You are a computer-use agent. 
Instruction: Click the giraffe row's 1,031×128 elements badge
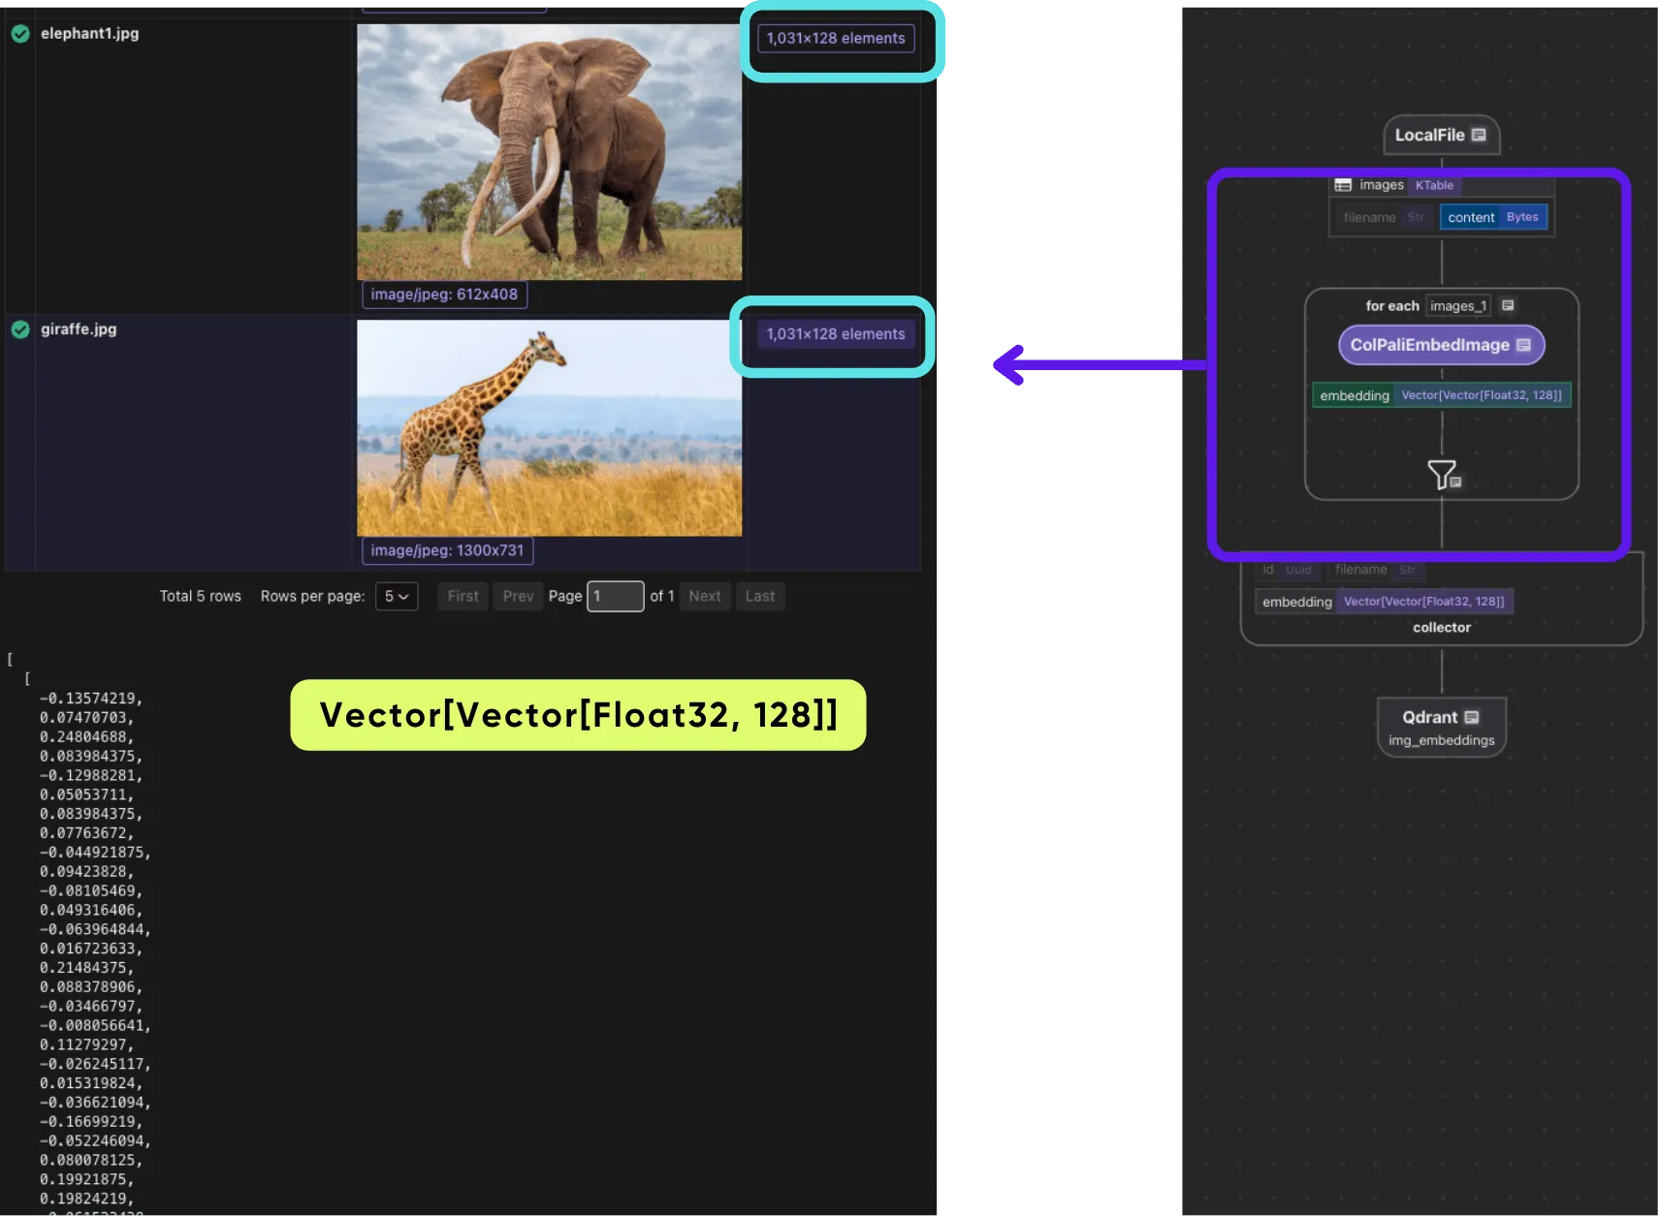pyautogui.click(x=836, y=334)
